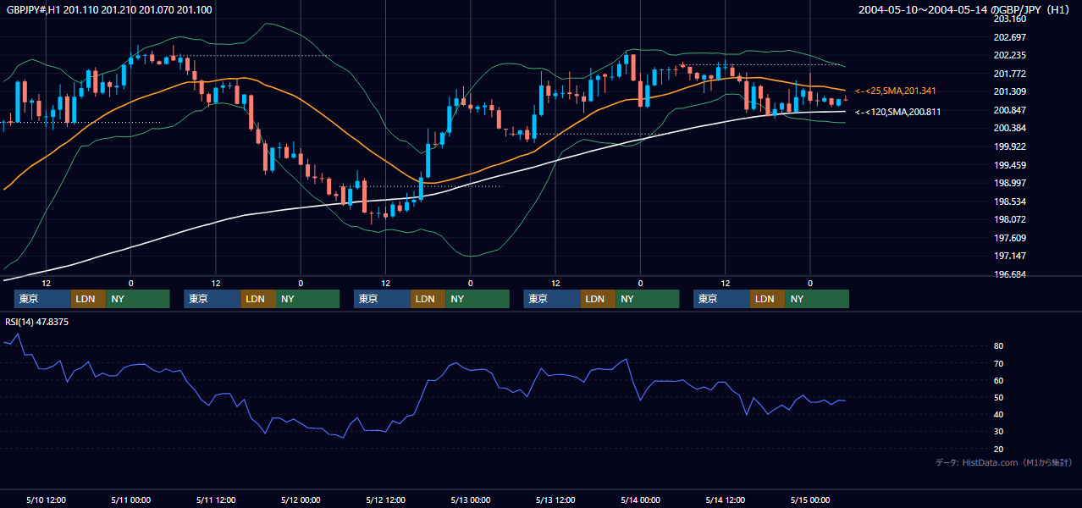Click the 201.309 price axis label
The height and width of the screenshot is (508, 1082).
[1009, 91]
